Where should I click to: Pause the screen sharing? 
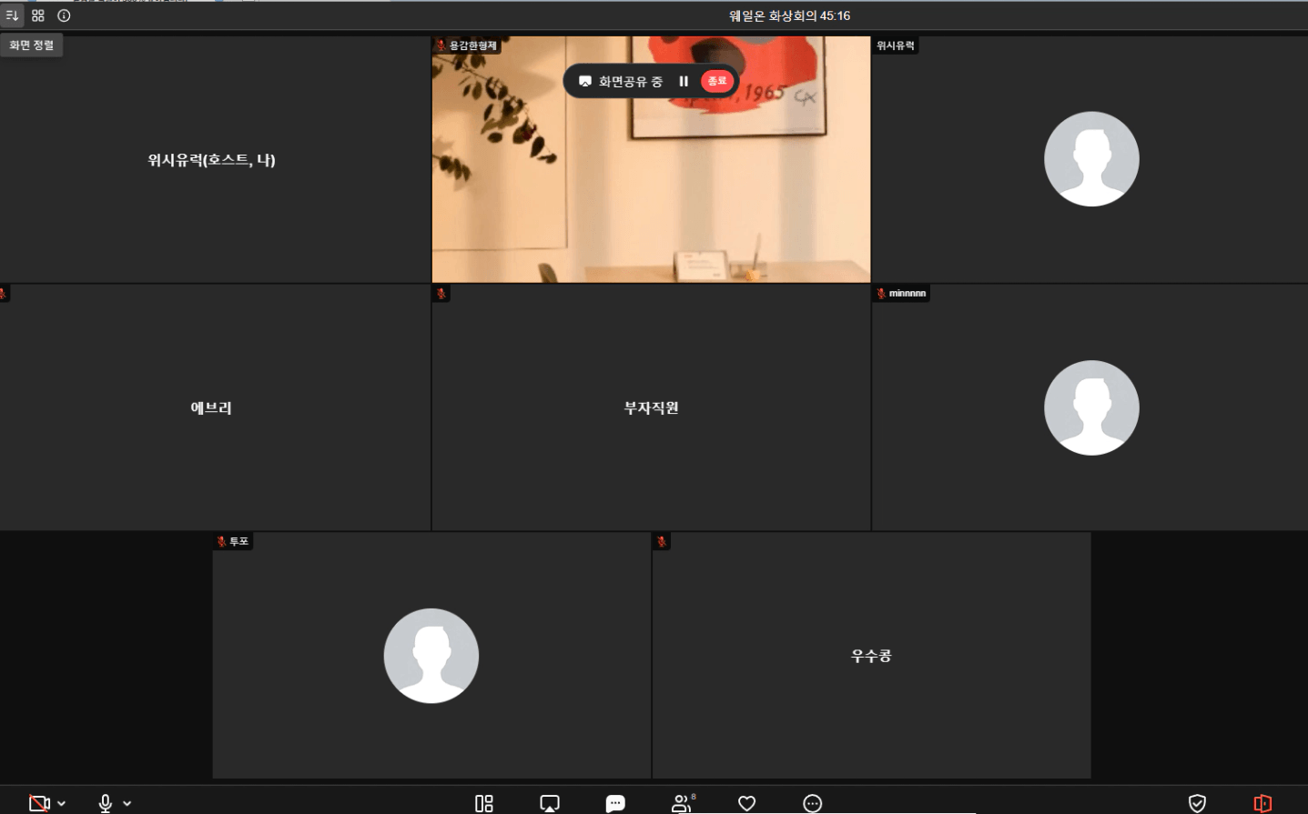pos(684,81)
